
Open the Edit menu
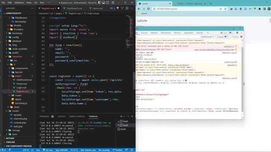(x=10, y=3)
